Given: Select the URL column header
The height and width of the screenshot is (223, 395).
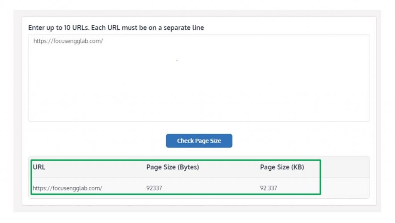Looking at the screenshot, I should 39,167.
